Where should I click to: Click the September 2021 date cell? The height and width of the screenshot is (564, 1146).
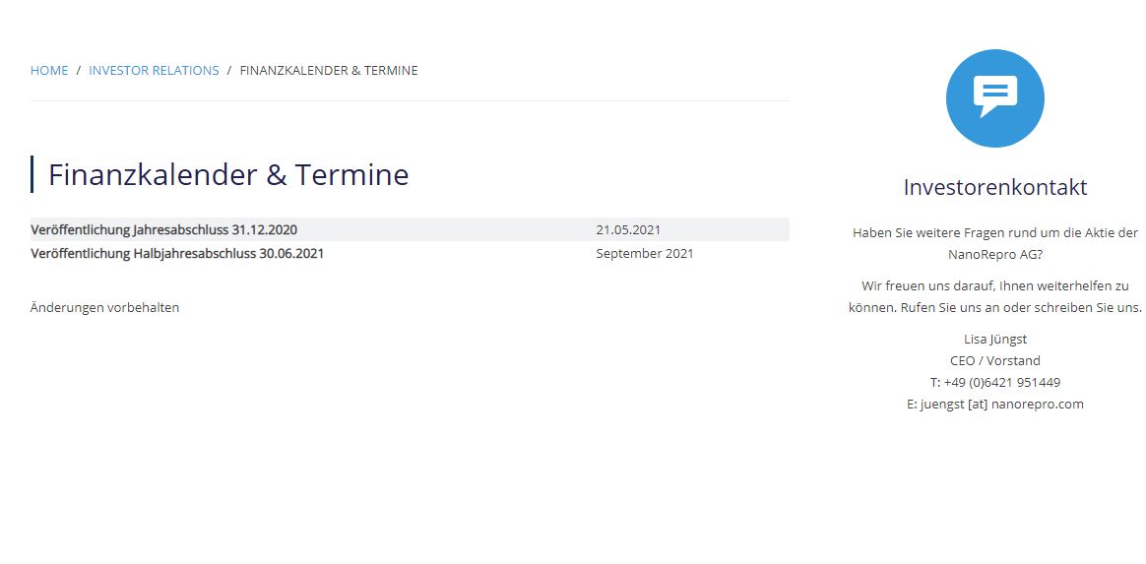[x=644, y=254]
